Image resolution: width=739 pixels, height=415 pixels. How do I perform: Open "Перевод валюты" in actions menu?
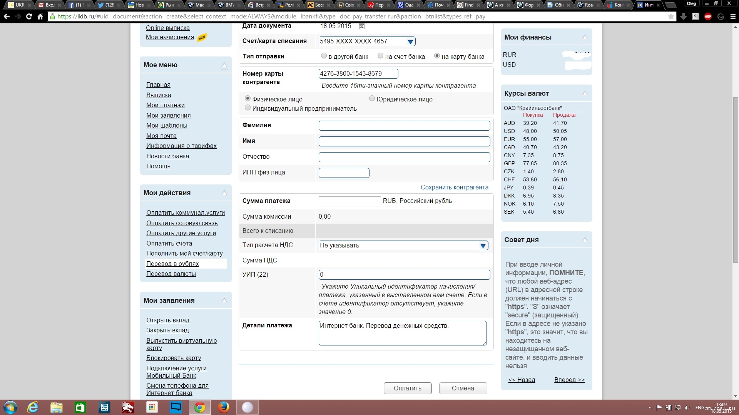(171, 274)
